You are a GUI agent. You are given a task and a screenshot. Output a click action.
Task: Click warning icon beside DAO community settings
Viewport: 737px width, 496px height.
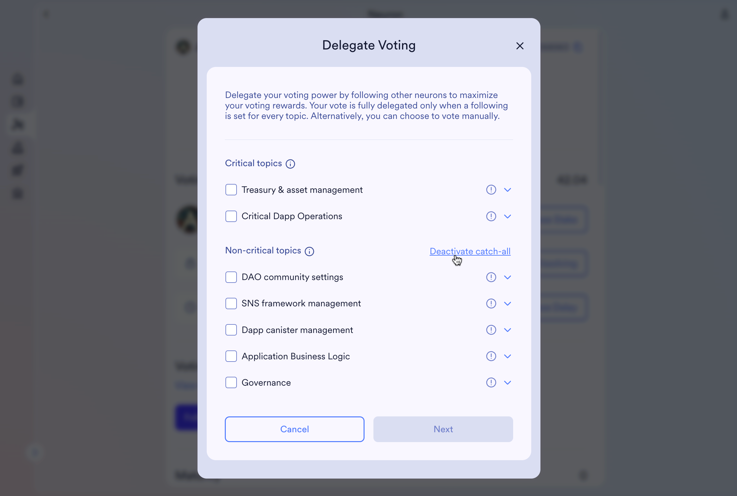tap(491, 277)
